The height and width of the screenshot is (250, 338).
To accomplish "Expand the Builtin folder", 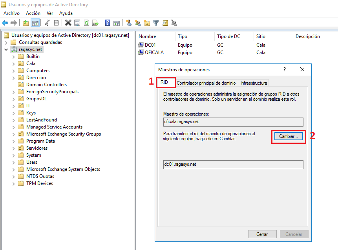I will click(13, 56).
